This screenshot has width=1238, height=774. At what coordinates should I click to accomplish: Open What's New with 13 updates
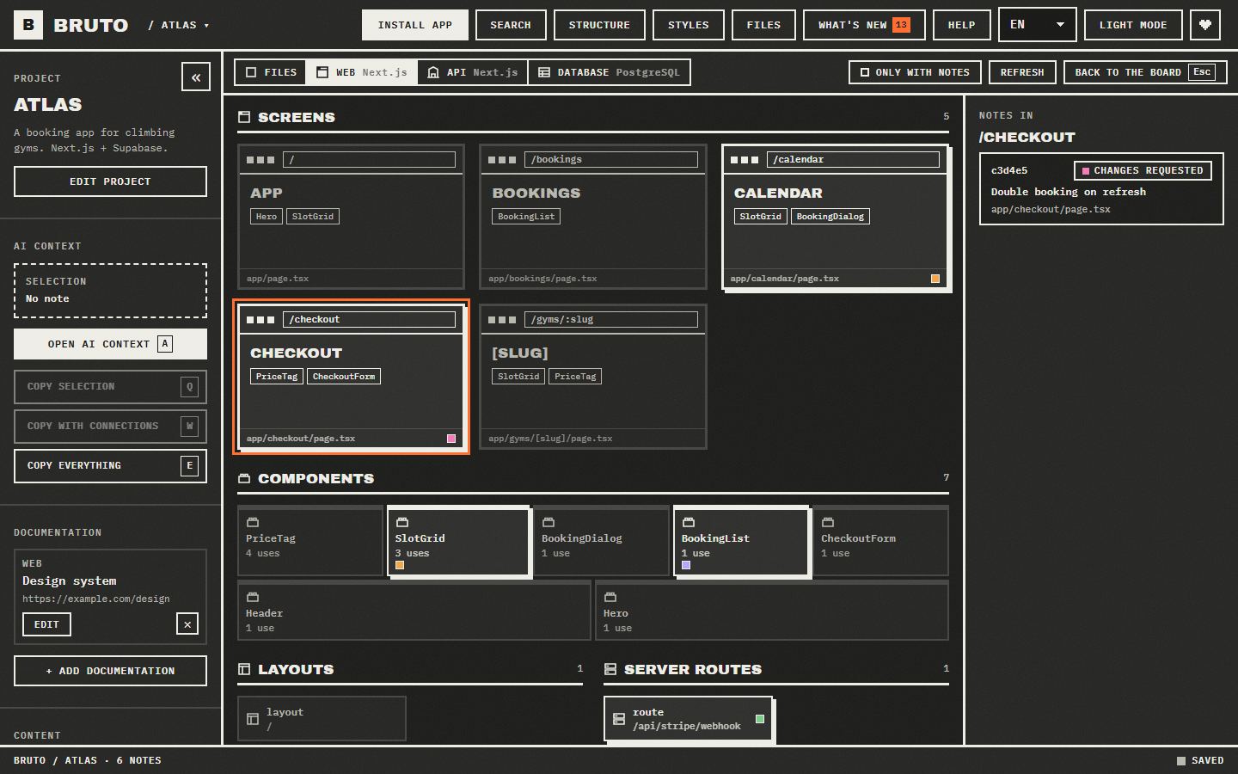tap(864, 25)
